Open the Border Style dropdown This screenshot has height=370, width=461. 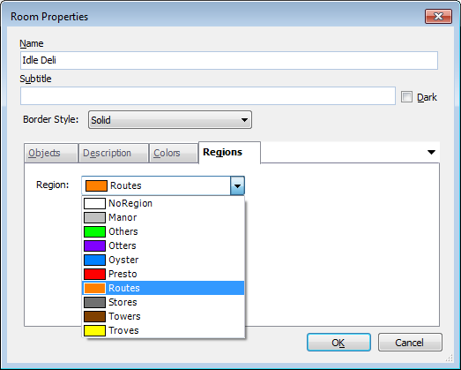170,120
